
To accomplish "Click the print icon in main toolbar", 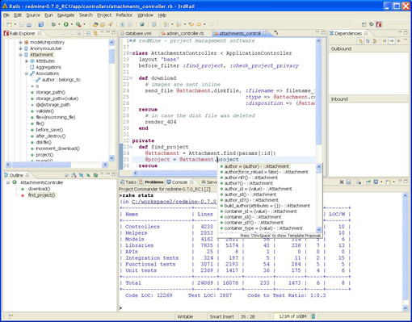I will point(29,24).
